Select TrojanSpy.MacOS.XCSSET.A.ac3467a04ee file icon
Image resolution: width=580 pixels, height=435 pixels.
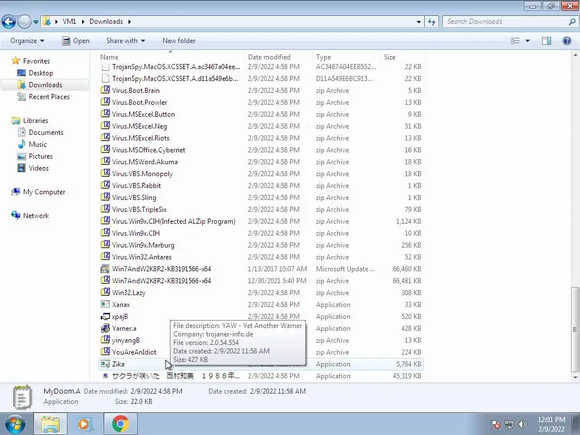[x=105, y=67]
